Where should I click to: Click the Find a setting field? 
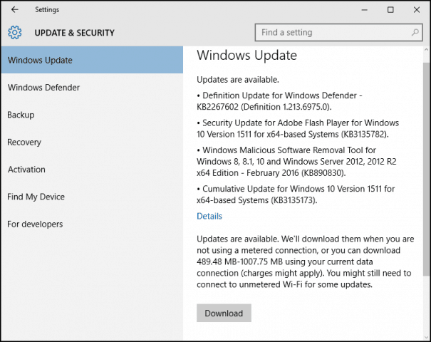[338, 33]
